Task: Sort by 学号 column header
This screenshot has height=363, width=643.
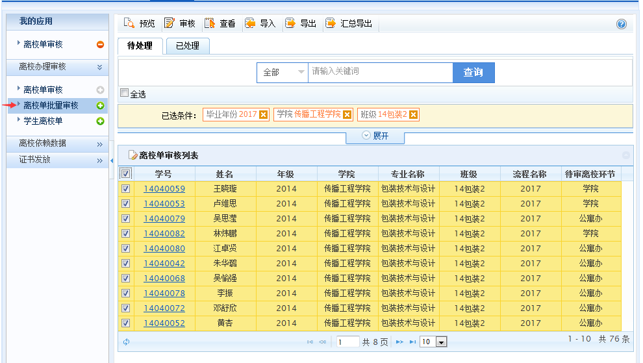Action: 164,174
